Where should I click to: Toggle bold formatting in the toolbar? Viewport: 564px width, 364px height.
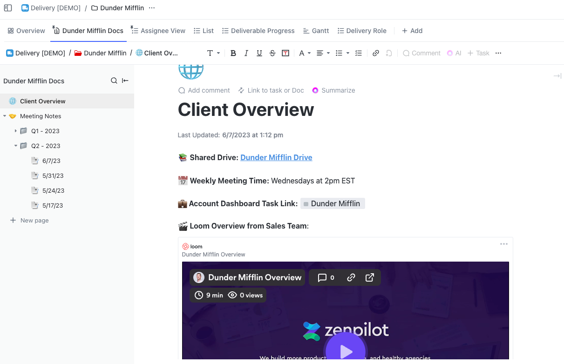click(233, 53)
